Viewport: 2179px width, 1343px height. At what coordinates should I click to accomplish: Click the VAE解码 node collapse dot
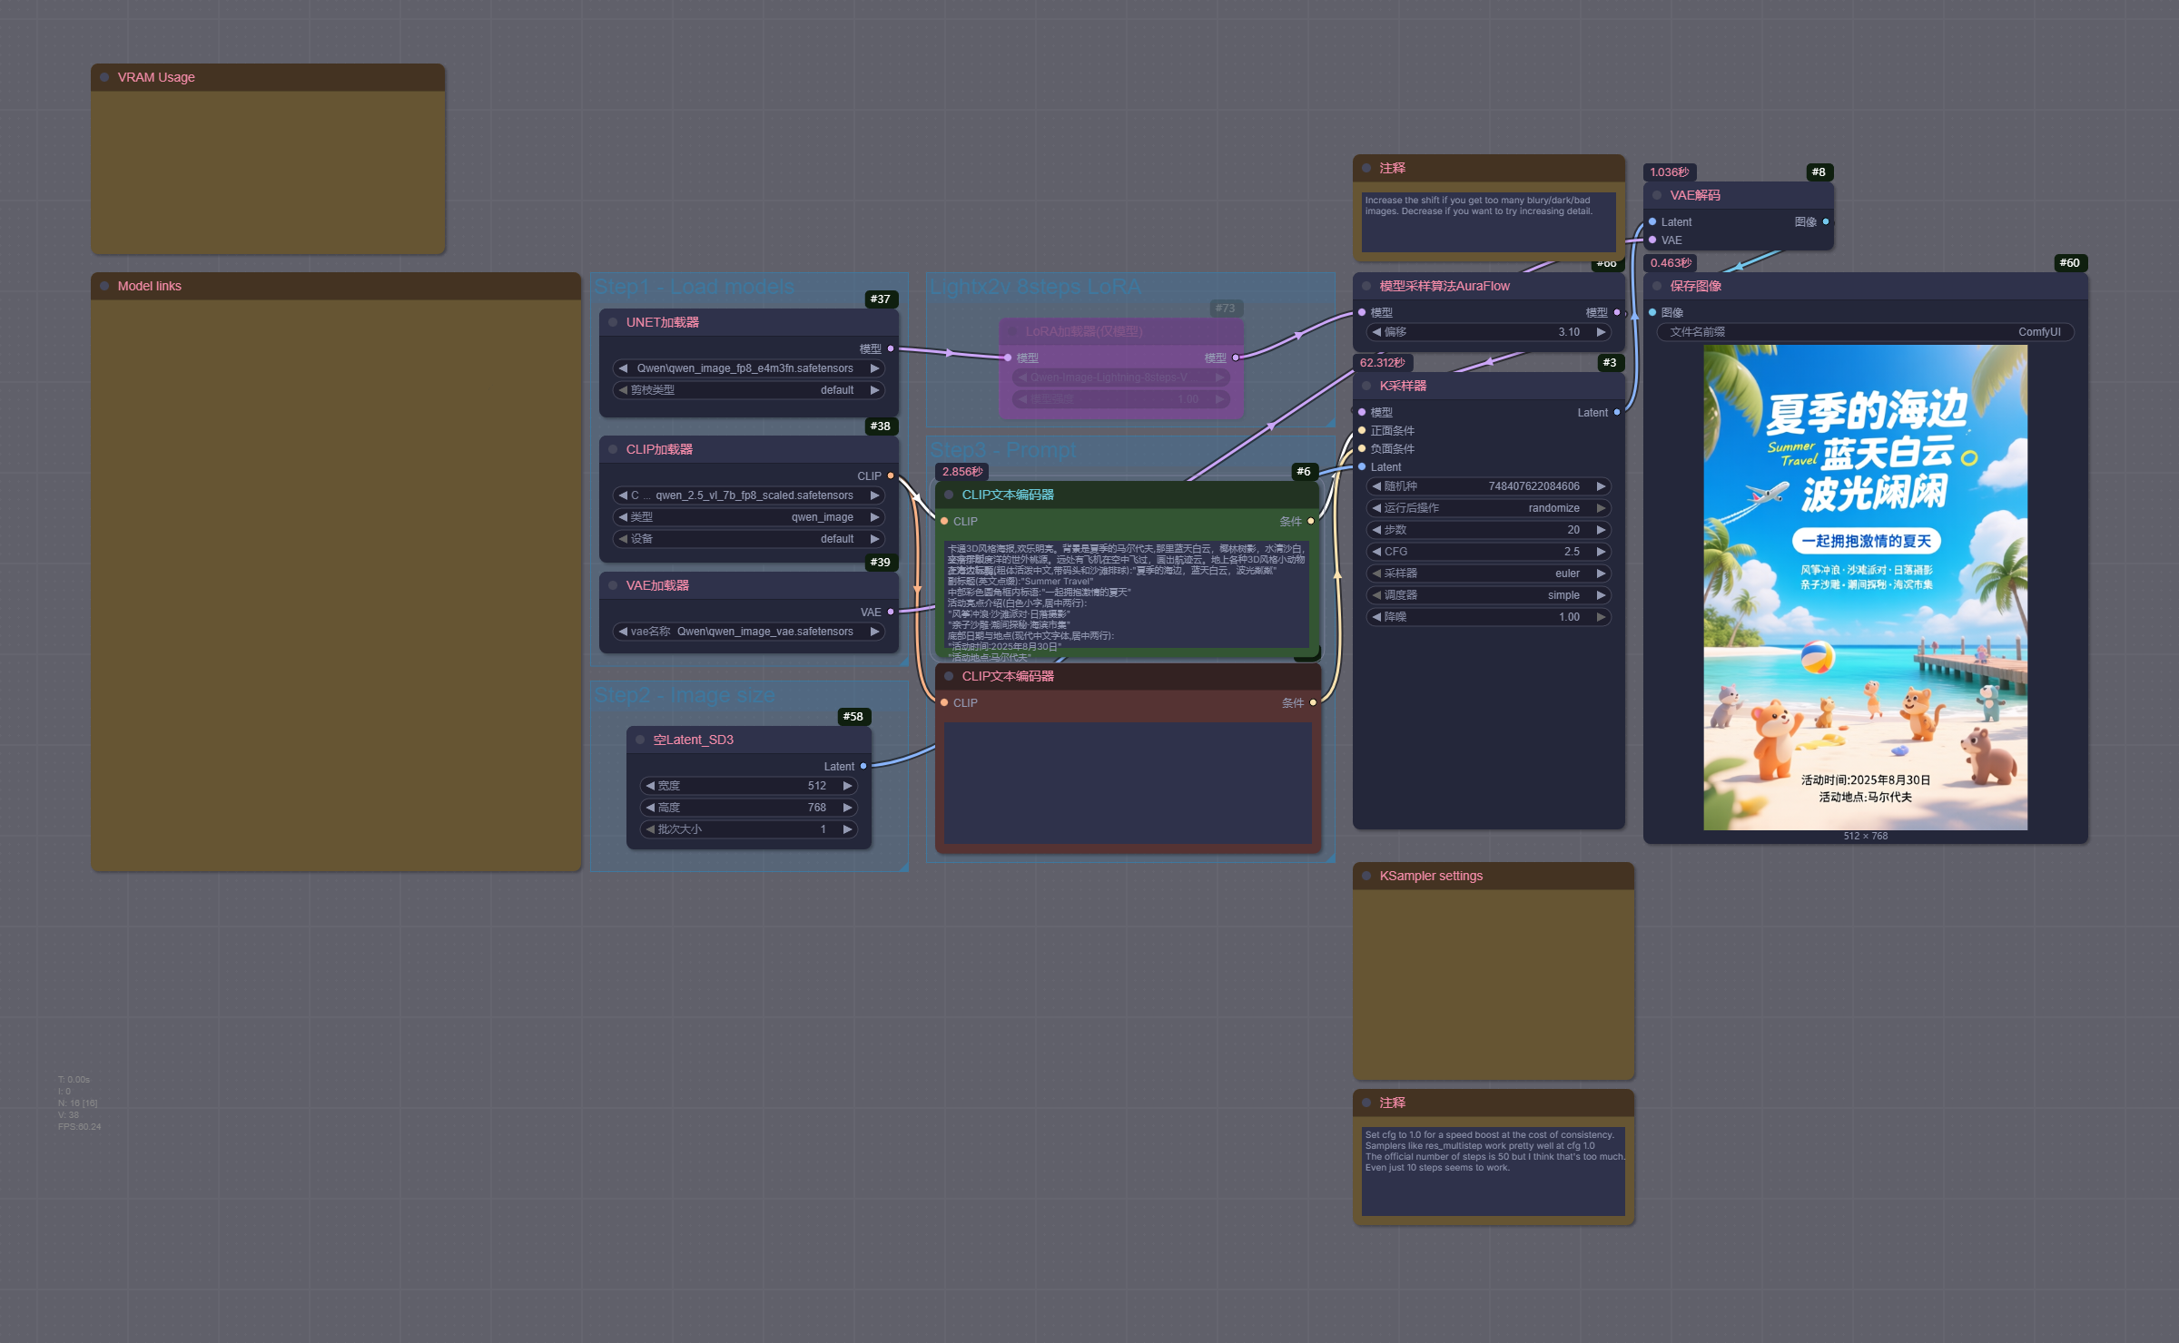(x=1657, y=195)
